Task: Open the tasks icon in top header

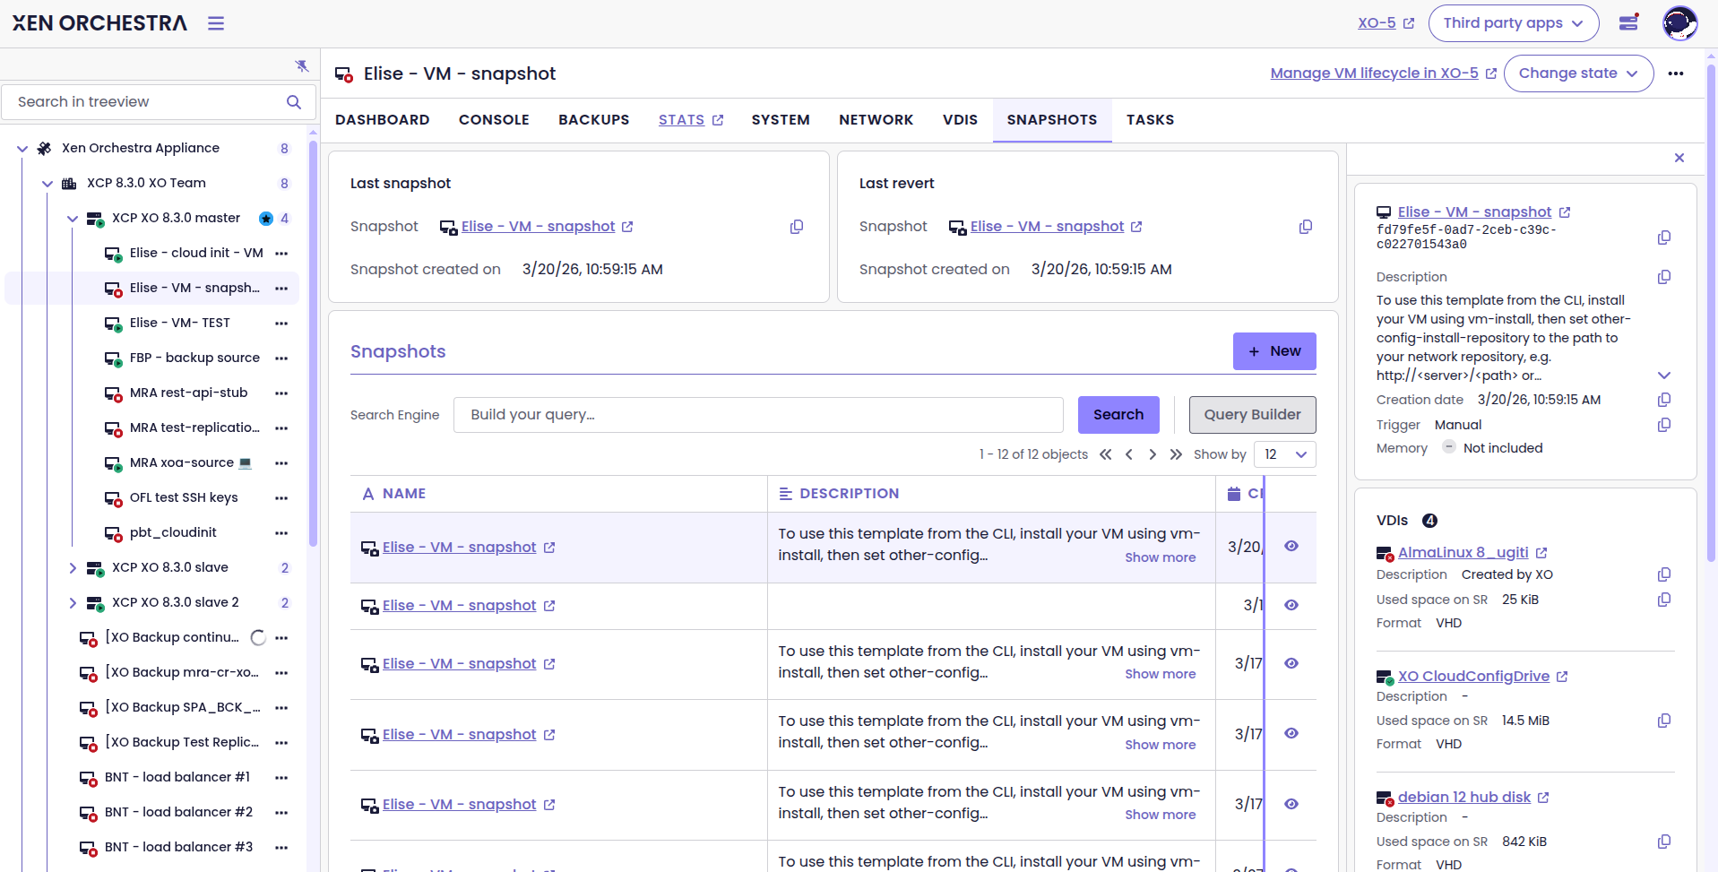Action: 1628,23
